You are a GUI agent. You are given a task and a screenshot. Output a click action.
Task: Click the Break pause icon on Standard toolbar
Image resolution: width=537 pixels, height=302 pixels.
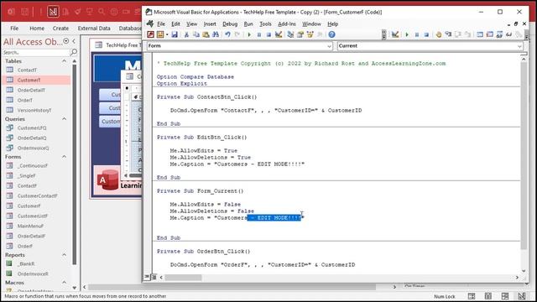tap(259, 34)
